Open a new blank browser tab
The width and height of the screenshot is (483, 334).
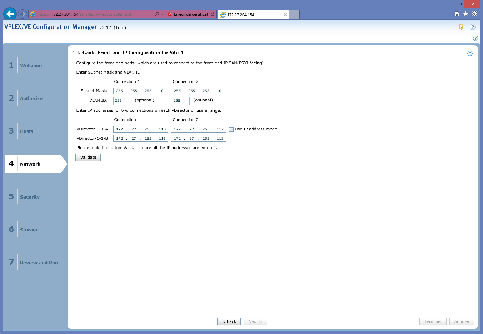coord(294,15)
